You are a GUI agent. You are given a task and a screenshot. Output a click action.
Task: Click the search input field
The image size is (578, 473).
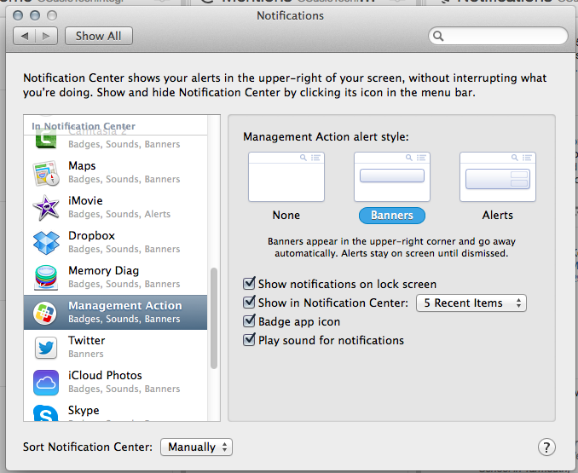[x=498, y=36]
